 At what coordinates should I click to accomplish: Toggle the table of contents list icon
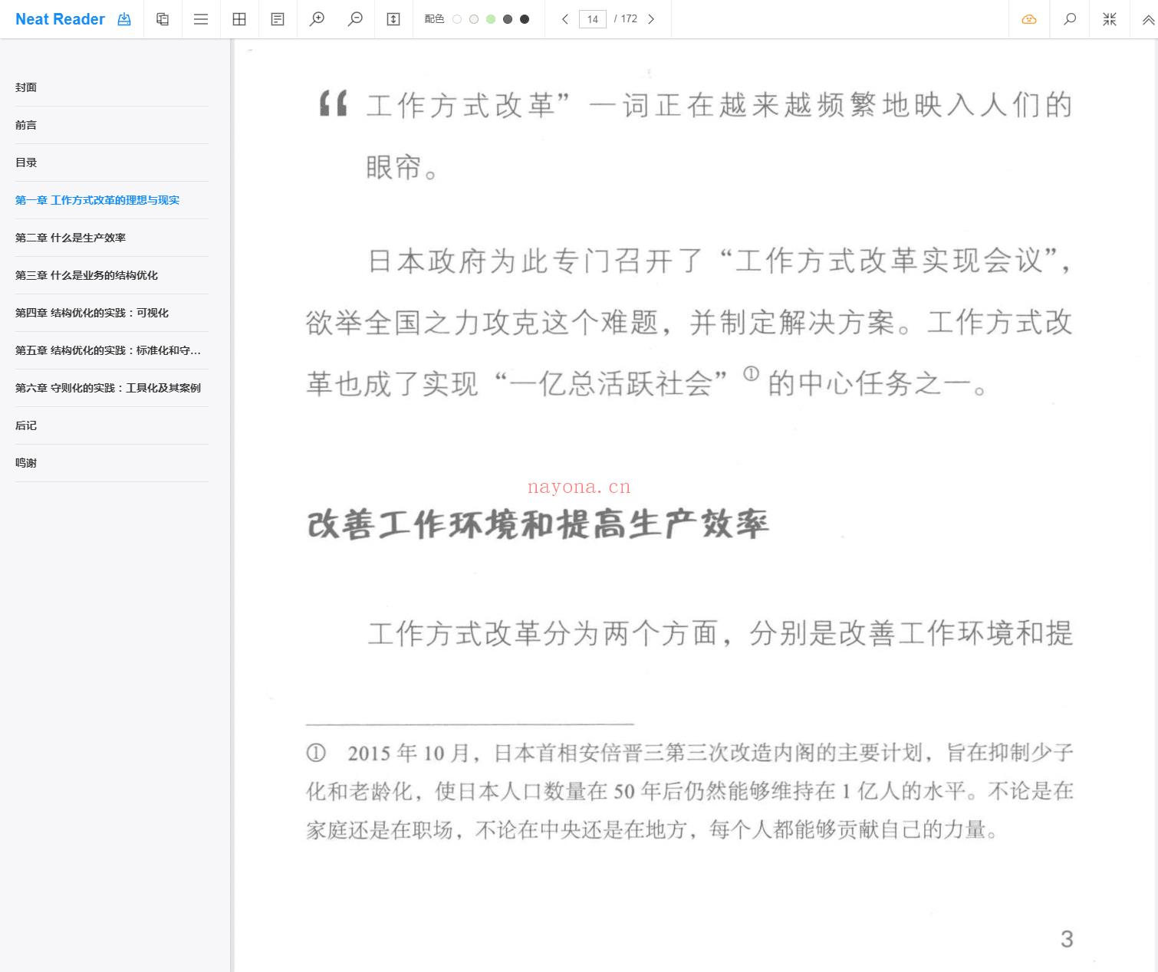[x=201, y=19]
